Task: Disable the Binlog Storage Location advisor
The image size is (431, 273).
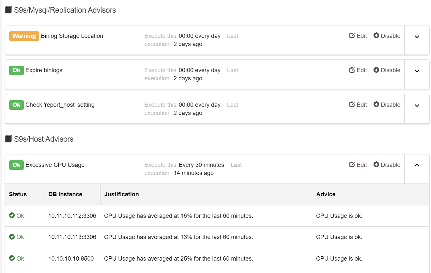Action: coord(387,36)
